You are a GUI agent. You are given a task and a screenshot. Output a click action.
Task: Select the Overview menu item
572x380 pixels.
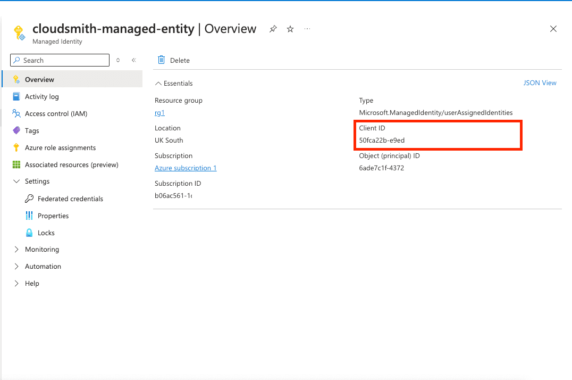(x=39, y=80)
